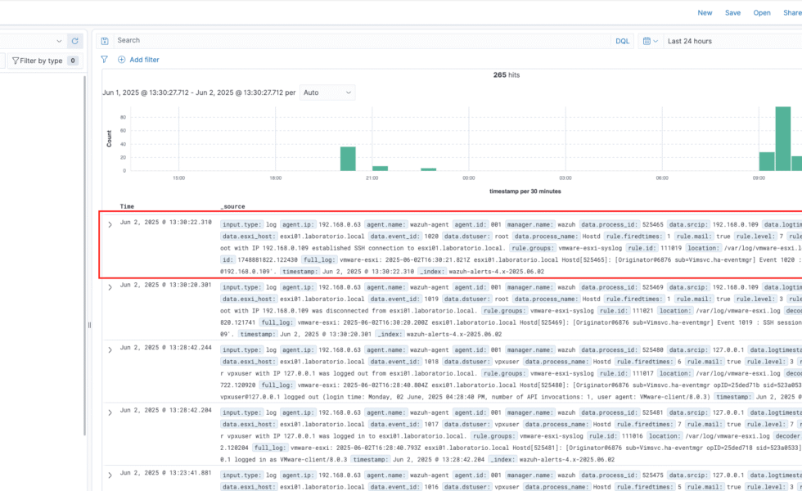Click data.event_id 1018 value
This screenshot has height=491, width=802.
point(431,362)
